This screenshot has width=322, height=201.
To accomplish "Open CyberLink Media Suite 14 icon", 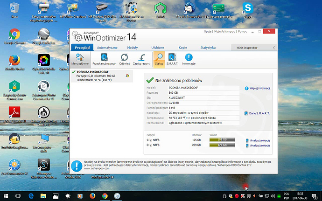I will [43, 64].
